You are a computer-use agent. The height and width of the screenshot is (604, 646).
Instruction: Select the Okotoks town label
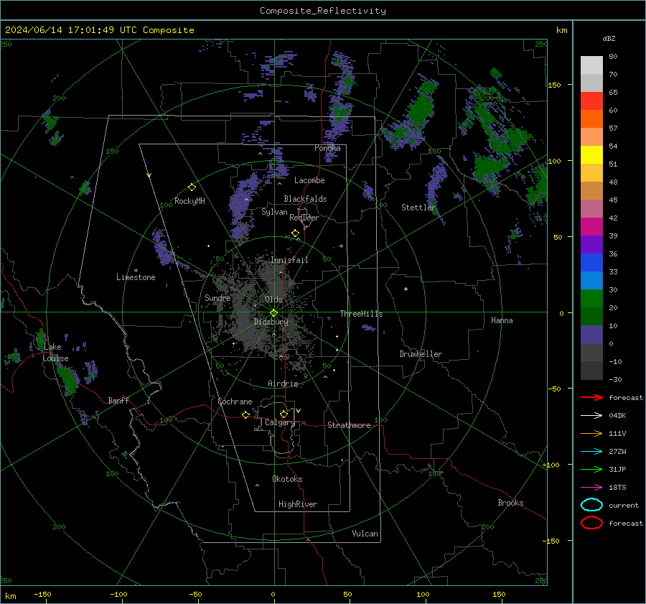coord(287,479)
